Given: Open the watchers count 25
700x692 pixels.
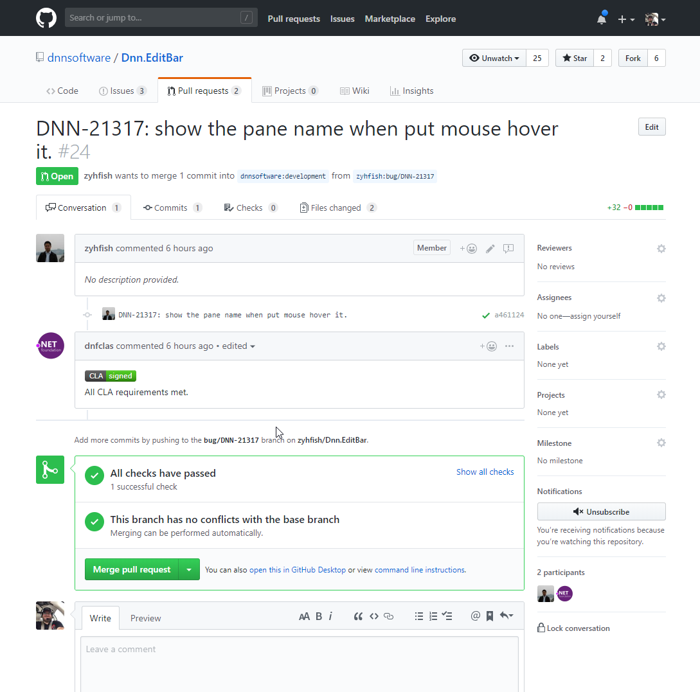Looking at the screenshot, I should [x=537, y=58].
